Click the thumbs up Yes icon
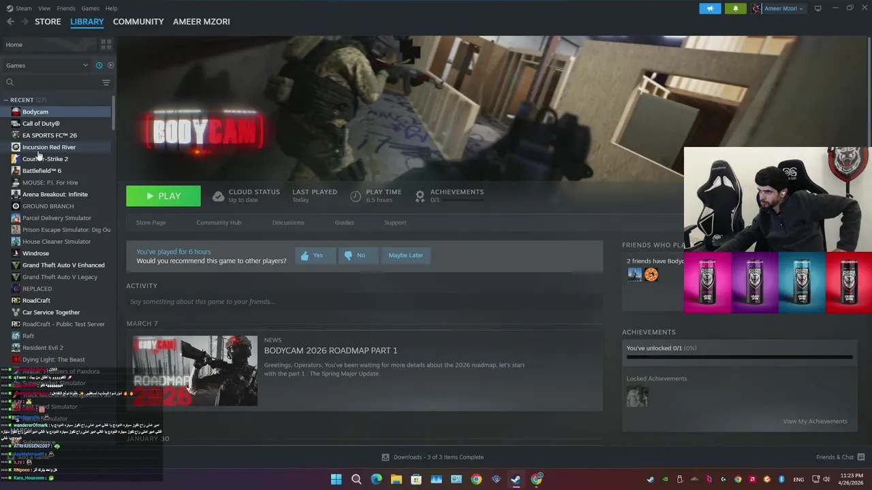 click(305, 255)
